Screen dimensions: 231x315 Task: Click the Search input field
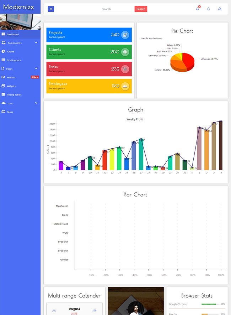[x=117, y=9]
